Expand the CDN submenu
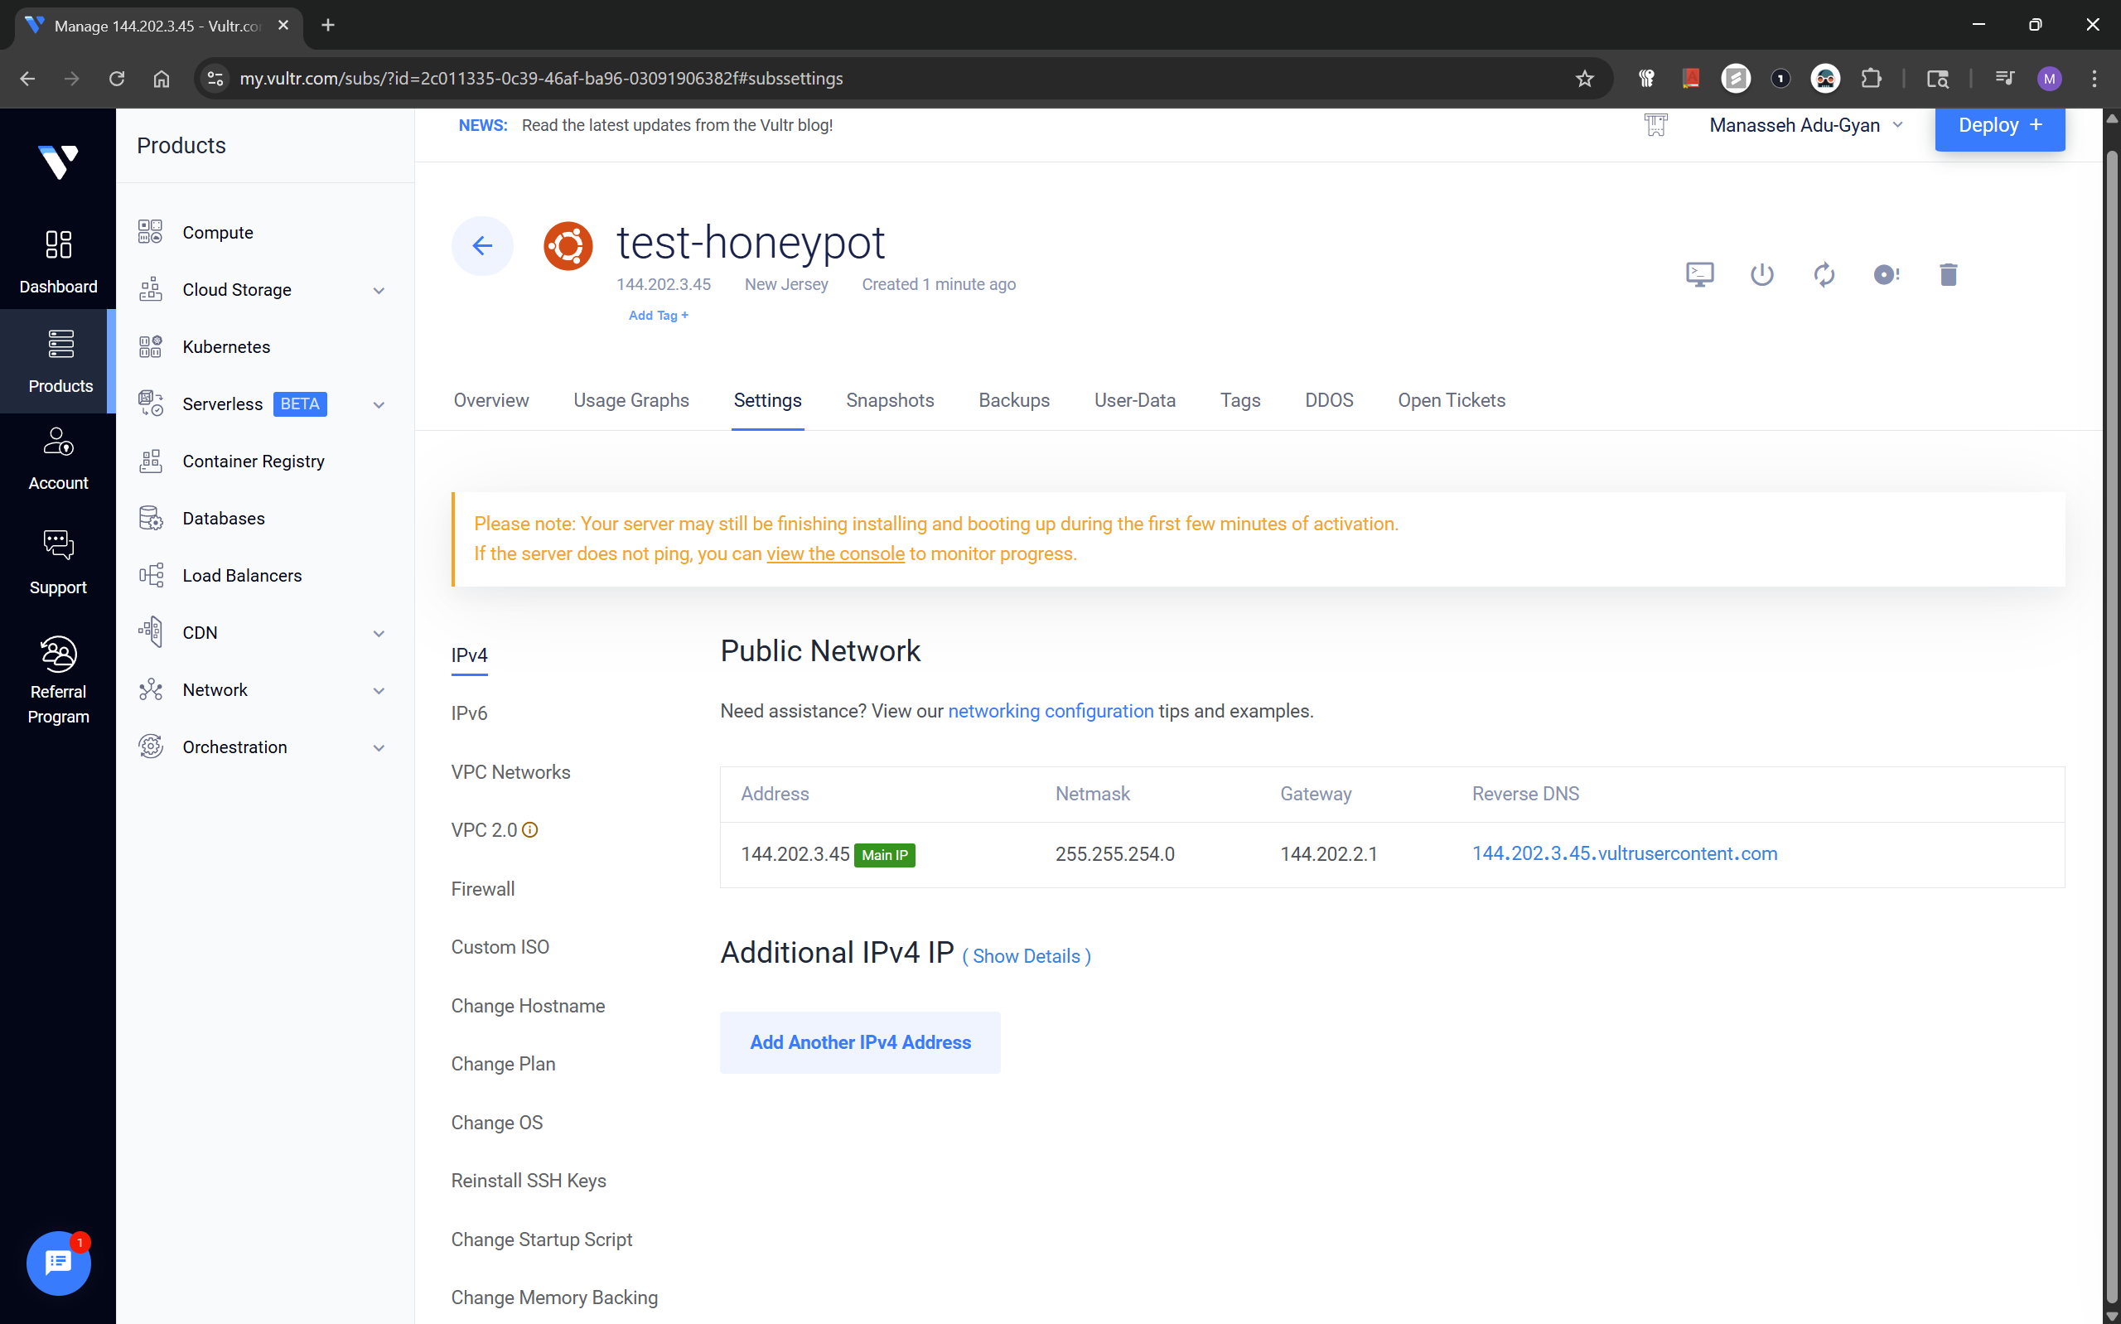This screenshot has height=1324, width=2121. (379, 633)
